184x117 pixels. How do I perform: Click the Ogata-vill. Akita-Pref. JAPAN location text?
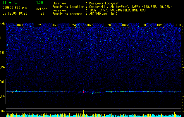click(130, 7)
